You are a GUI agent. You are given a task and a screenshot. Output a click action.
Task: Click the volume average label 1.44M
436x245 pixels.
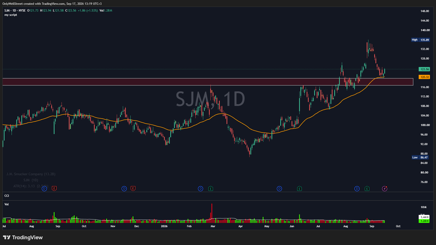[424, 217]
